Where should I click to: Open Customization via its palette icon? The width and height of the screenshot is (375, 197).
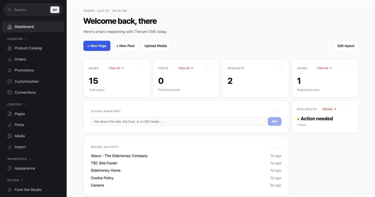[10, 82]
